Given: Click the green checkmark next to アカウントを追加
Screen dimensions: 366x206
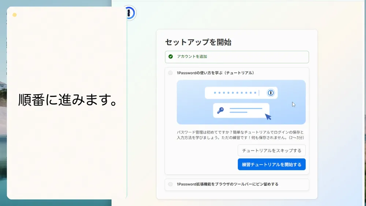Looking at the screenshot, I should (x=171, y=56).
